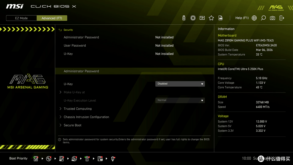Select USB floppy boot priority icon
This screenshot has height=165, width=293.
pos(100,158)
